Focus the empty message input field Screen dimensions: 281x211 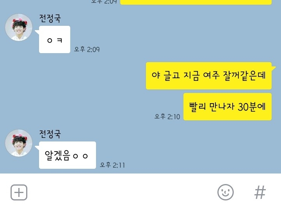coord(122,192)
